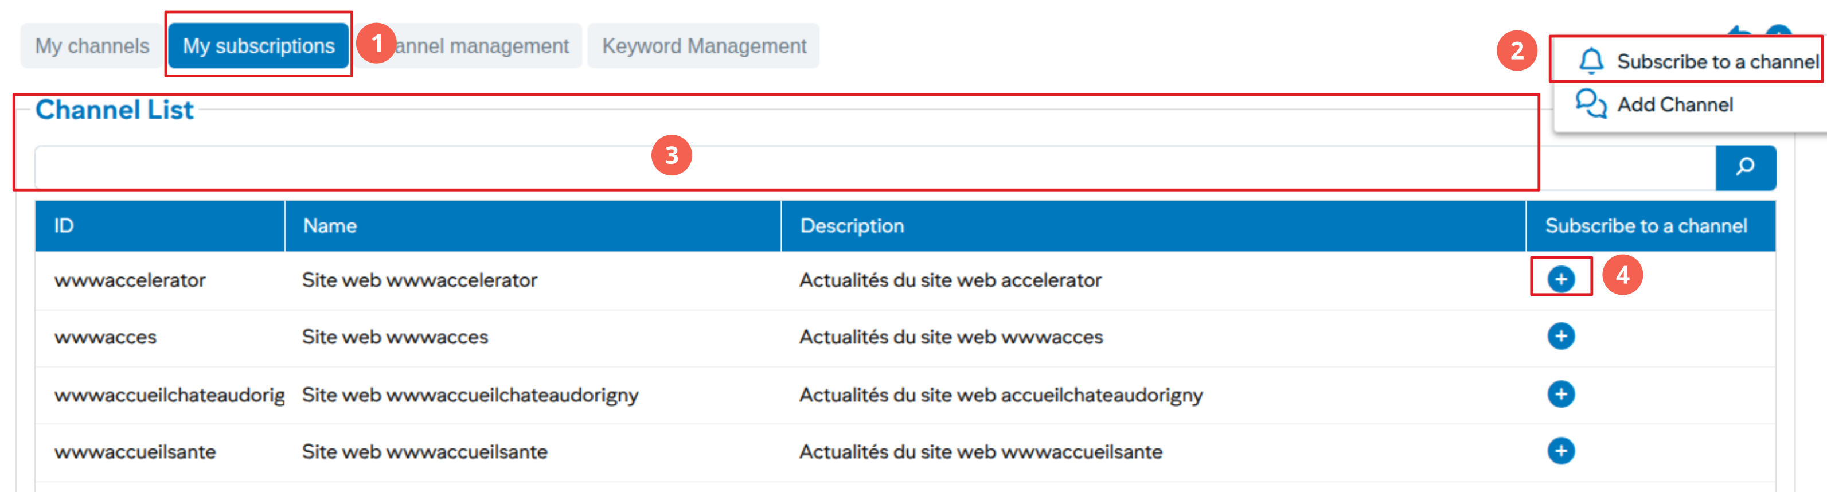The width and height of the screenshot is (1827, 492).
Task: Click the chat bubbles icon beside Add Channel
Action: pos(1591,104)
